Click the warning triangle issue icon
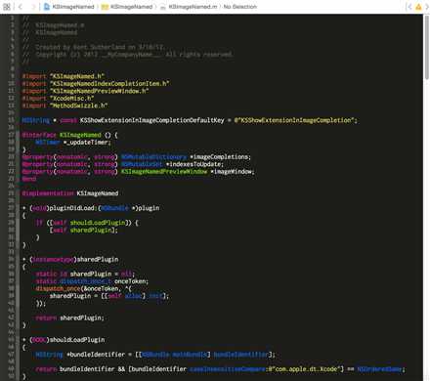The width and height of the screenshot is (430, 381). click(x=418, y=7)
